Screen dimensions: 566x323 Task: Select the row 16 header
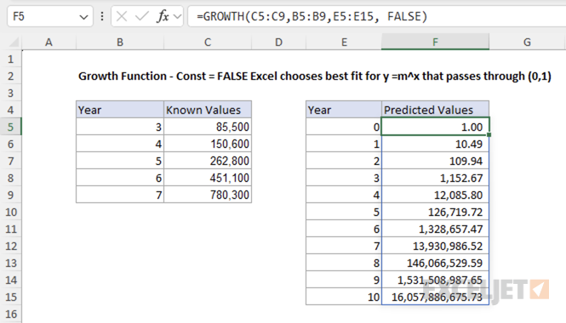(x=10, y=314)
